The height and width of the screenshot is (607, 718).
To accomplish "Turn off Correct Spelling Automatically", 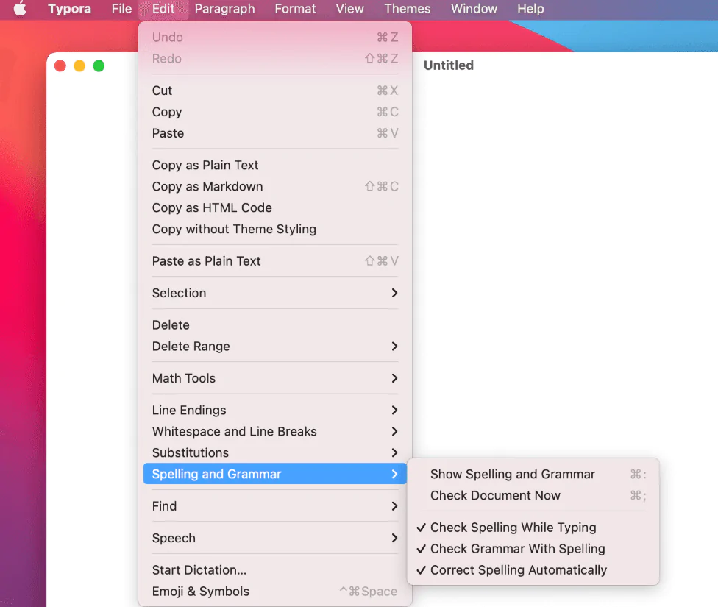I will pos(518,570).
